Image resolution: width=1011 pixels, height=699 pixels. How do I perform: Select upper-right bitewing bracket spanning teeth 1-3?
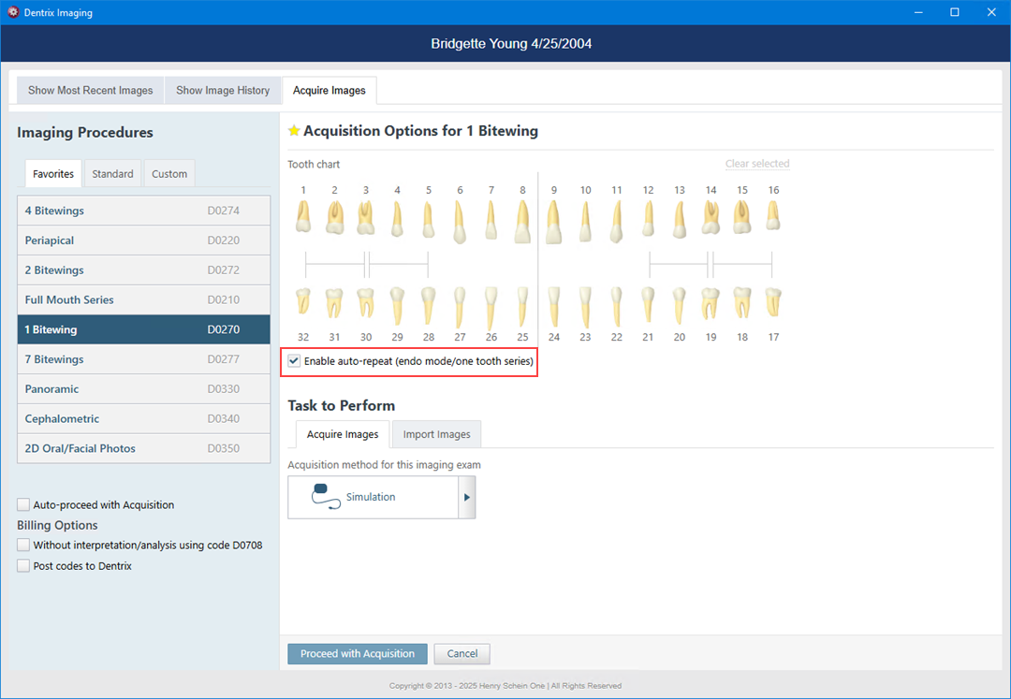(335, 264)
